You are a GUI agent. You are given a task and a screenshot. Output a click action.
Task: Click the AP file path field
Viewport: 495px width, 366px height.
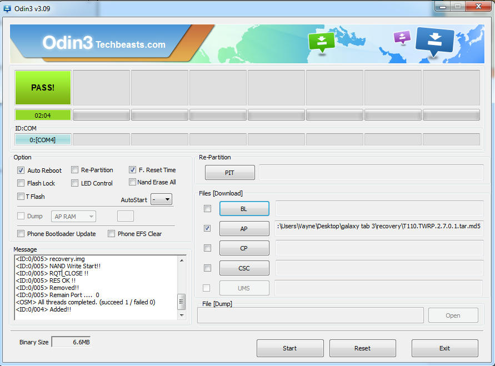[379, 228]
